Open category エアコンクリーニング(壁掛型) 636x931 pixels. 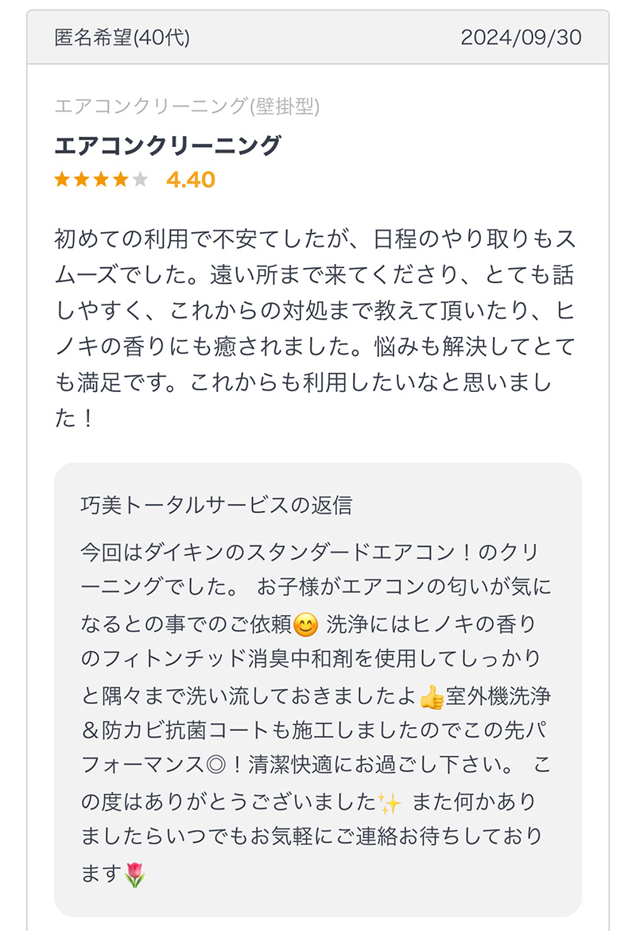[x=187, y=107]
